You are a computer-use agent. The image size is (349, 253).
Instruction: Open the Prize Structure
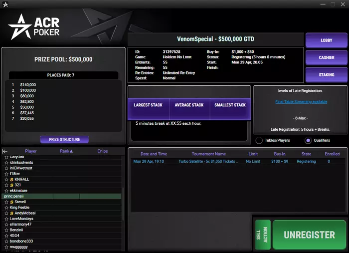pyautogui.click(x=64, y=139)
